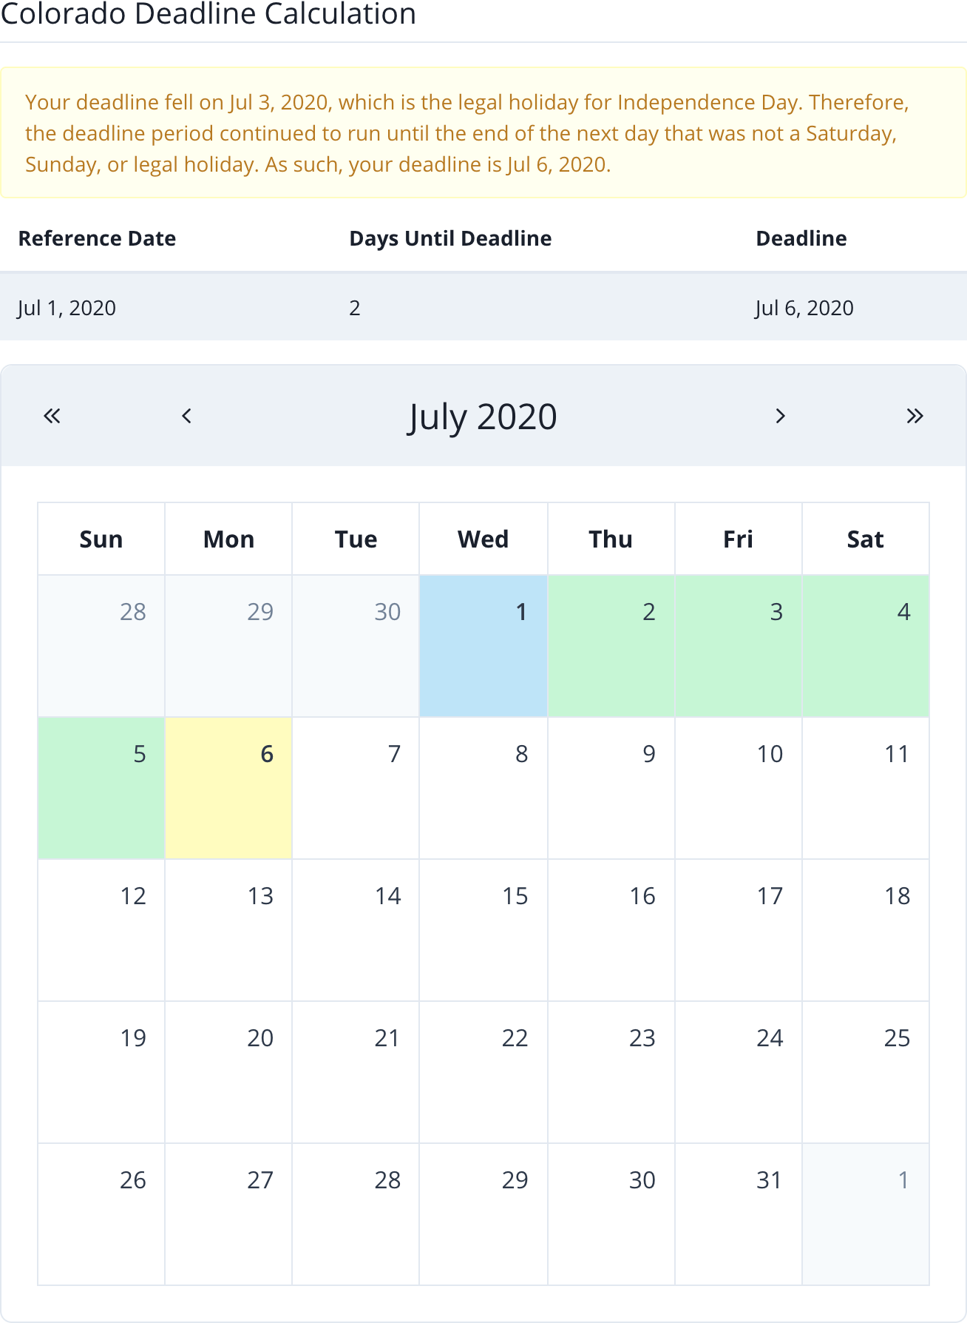967x1323 pixels.
Task: Go to previous month with left chevron
Action: pyautogui.click(x=187, y=416)
